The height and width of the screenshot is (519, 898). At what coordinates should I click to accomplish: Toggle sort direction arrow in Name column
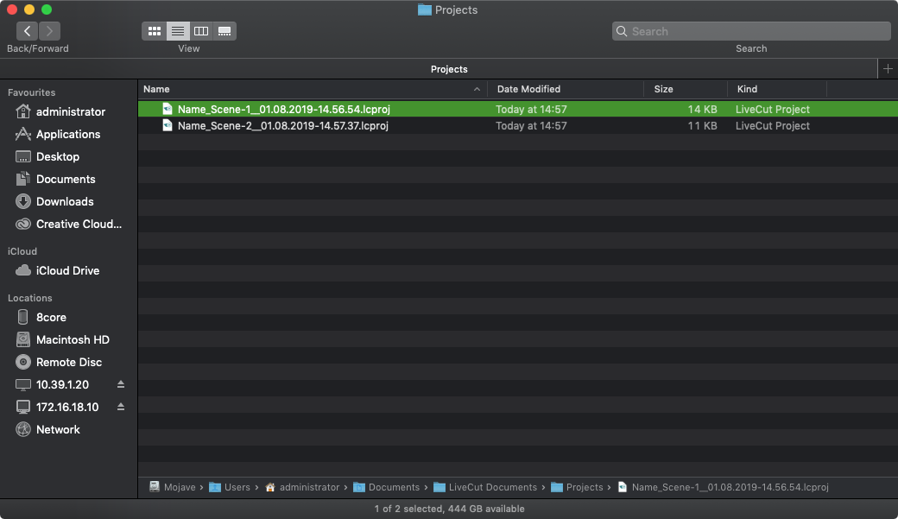(x=477, y=89)
